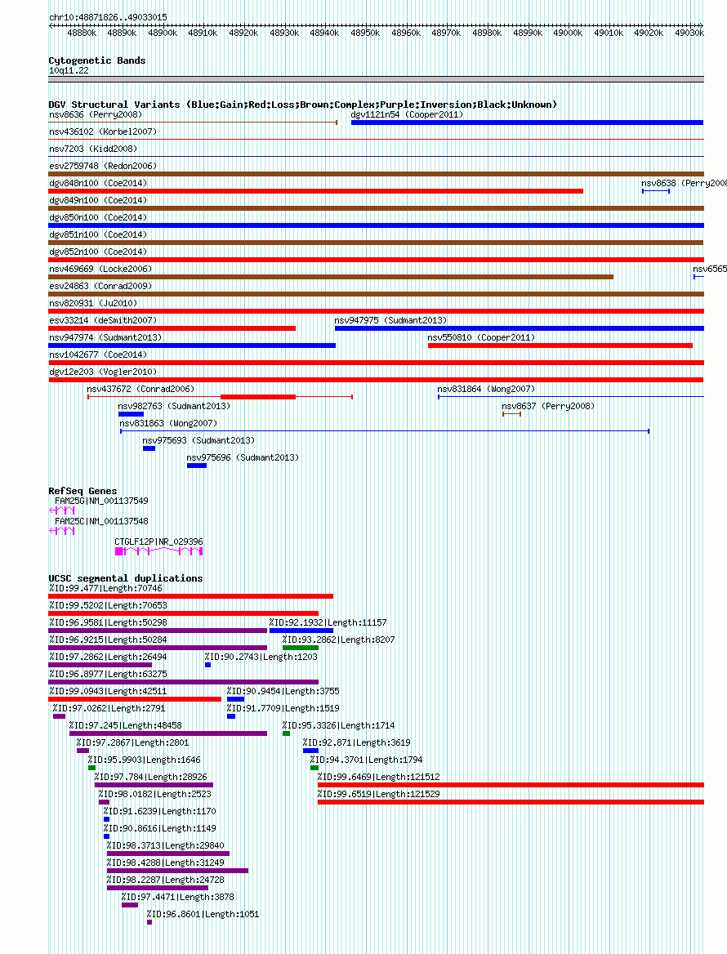Select nsv550810 (Cooper2011) label
727x954 pixels.
pyautogui.click(x=481, y=337)
